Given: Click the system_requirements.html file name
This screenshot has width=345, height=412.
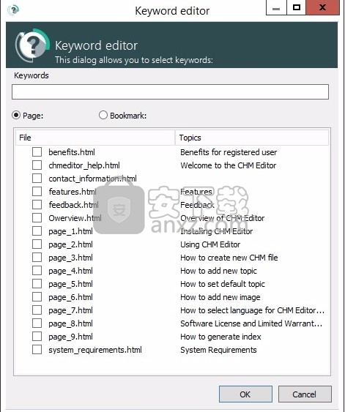Looking at the screenshot, I should (x=95, y=350).
